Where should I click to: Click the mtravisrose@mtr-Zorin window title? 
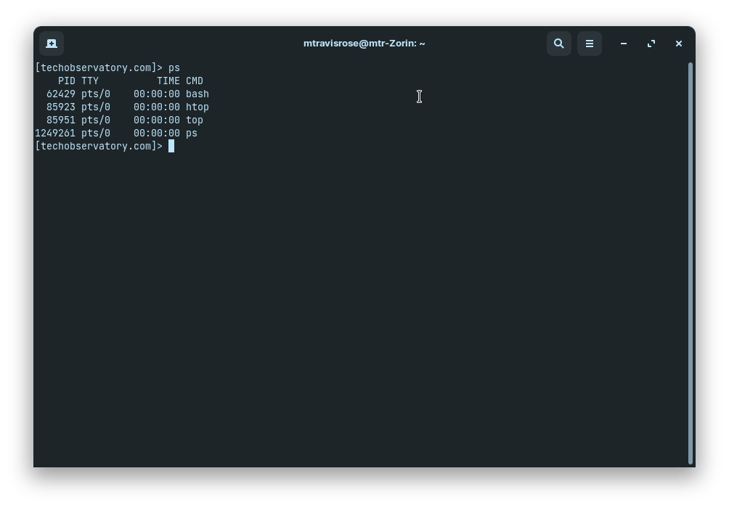coord(364,44)
